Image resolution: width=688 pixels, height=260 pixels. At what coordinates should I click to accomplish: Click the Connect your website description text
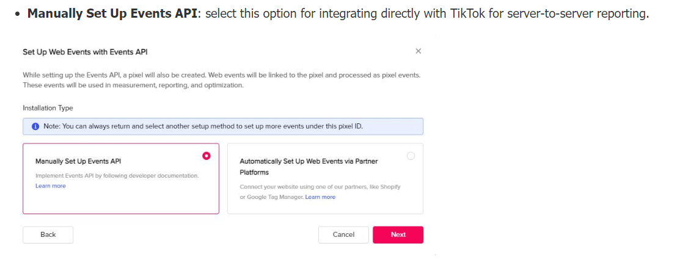tap(320, 187)
